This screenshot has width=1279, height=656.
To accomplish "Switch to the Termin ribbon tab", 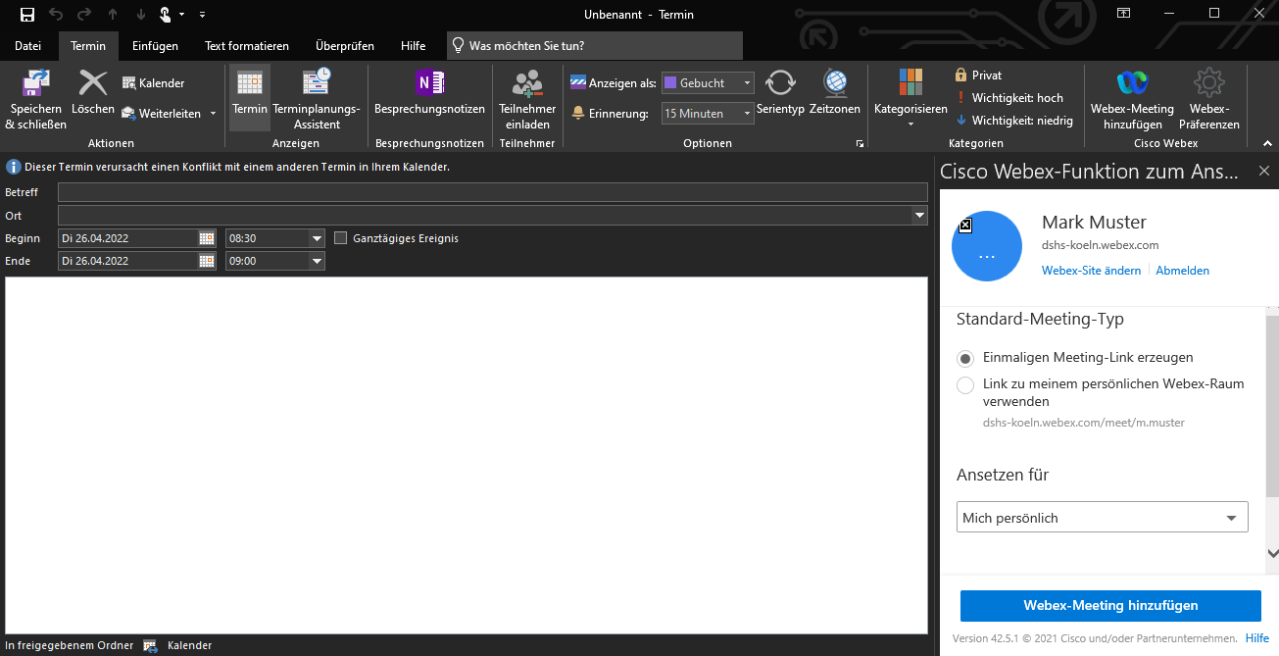I will pos(88,46).
